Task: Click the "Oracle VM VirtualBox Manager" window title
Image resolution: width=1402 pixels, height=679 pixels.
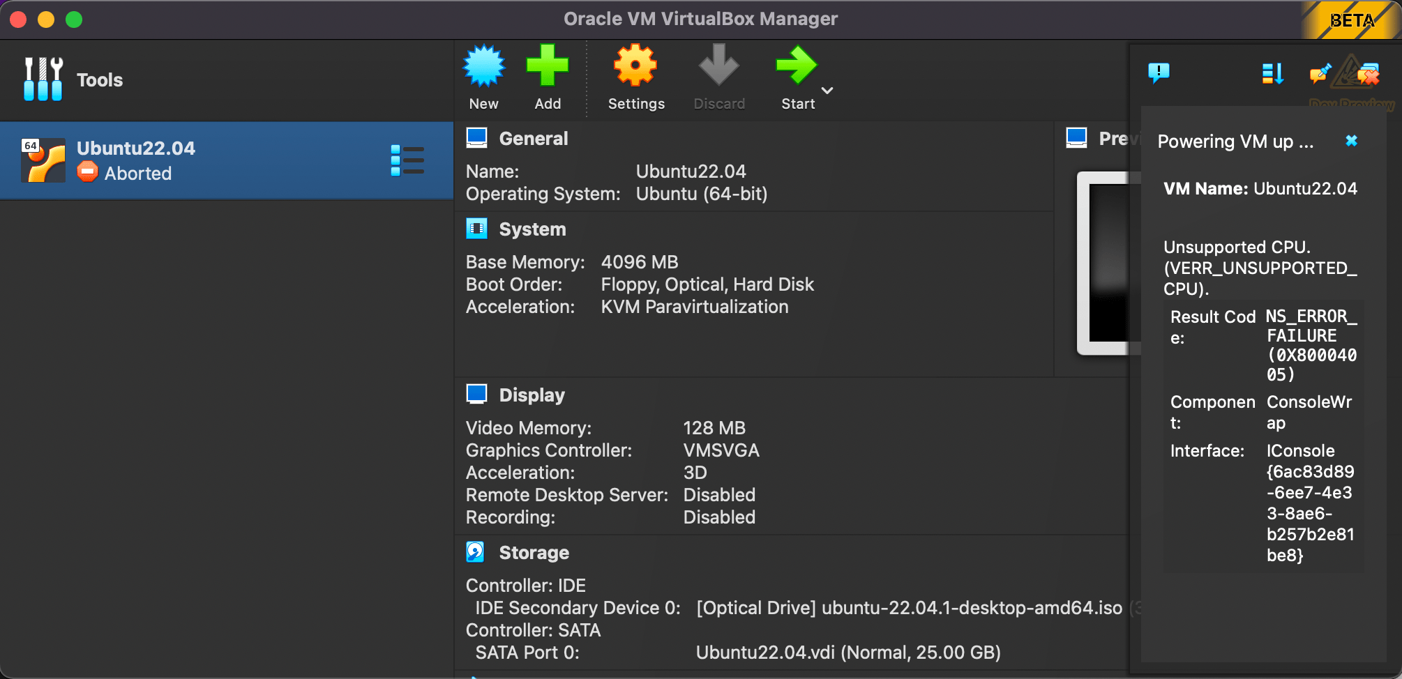Action: (x=700, y=19)
